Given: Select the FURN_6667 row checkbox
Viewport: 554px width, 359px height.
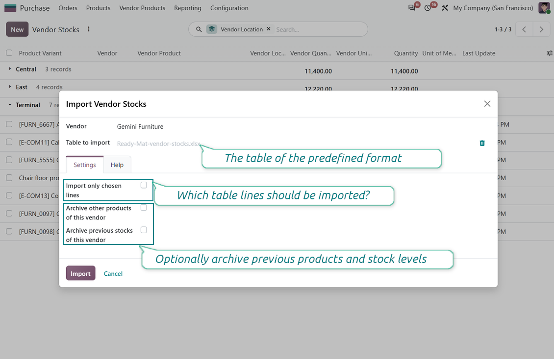Looking at the screenshot, I should [x=9, y=124].
